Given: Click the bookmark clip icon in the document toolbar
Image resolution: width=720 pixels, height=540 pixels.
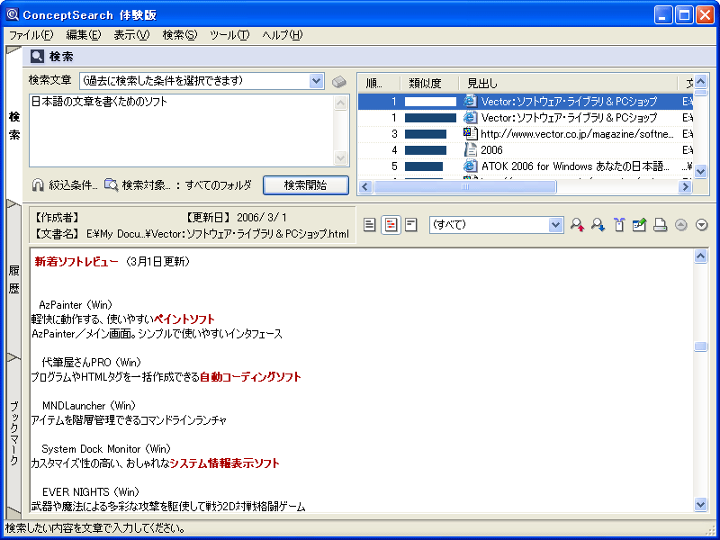Looking at the screenshot, I should (619, 224).
